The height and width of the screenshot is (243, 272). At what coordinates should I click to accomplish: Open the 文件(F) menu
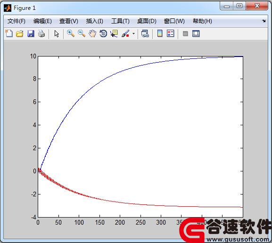pos(16,21)
